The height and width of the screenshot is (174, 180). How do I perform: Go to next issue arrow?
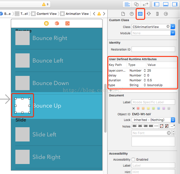pos(104,14)
